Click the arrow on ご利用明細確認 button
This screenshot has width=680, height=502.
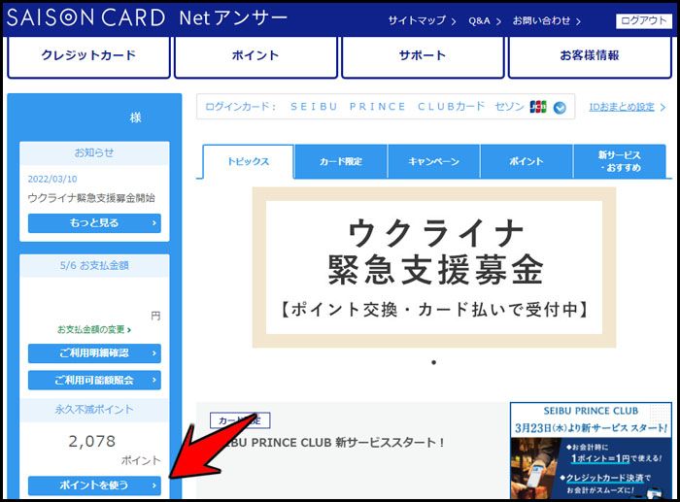[153, 353]
